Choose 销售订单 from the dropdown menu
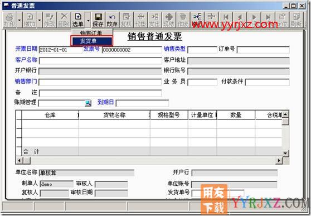Screen dimensions: 311x216 91,33
